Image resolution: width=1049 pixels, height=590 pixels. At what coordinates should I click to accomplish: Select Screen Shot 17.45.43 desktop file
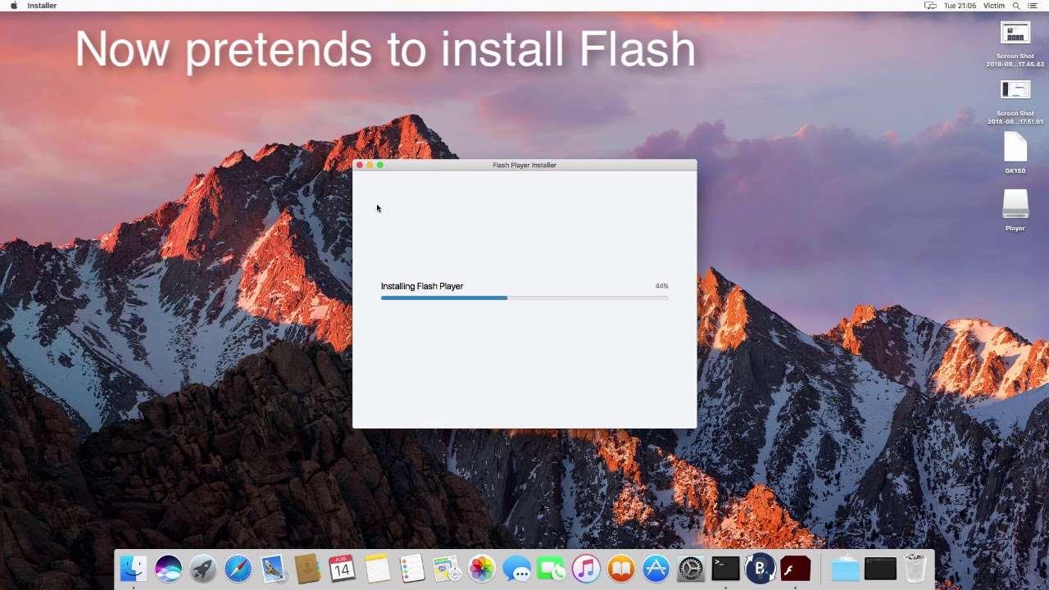pyautogui.click(x=1015, y=44)
